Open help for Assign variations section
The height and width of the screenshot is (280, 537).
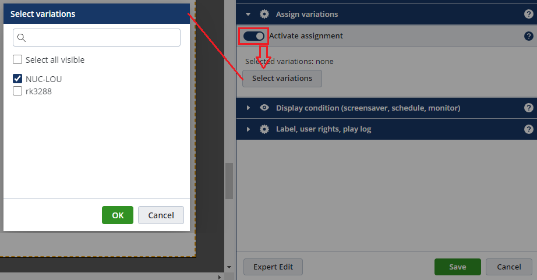(529, 14)
